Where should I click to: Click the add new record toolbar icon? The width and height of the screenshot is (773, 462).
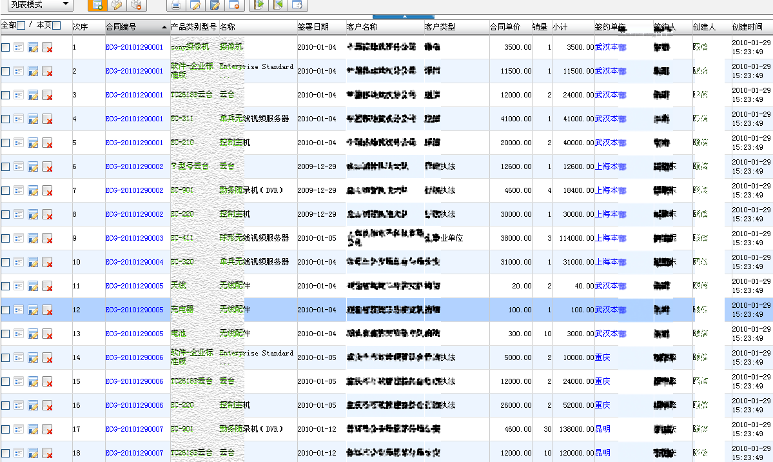(x=97, y=5)
